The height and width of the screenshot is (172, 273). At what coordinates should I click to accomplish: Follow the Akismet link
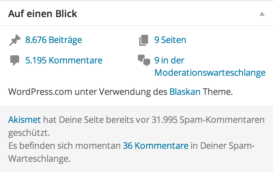click(x=24, y=120)
